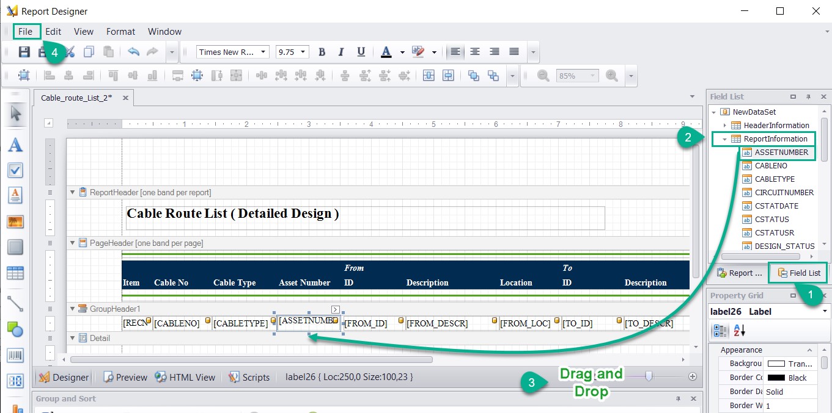Open the Format menu

pyautogui.click(x=121, y=32)
